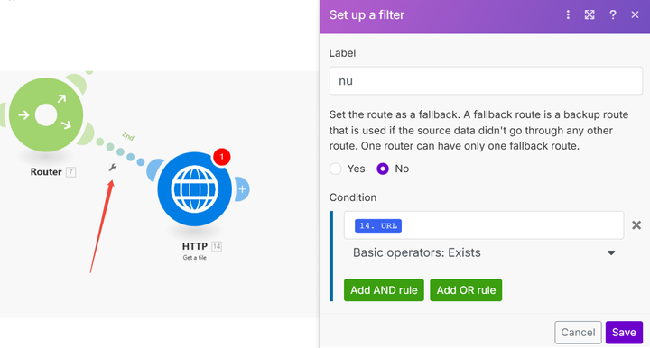Click the wrench filter icon on route
Image resolution: width=650 pixels, height=348 pixels.
[x=112, y=167]
